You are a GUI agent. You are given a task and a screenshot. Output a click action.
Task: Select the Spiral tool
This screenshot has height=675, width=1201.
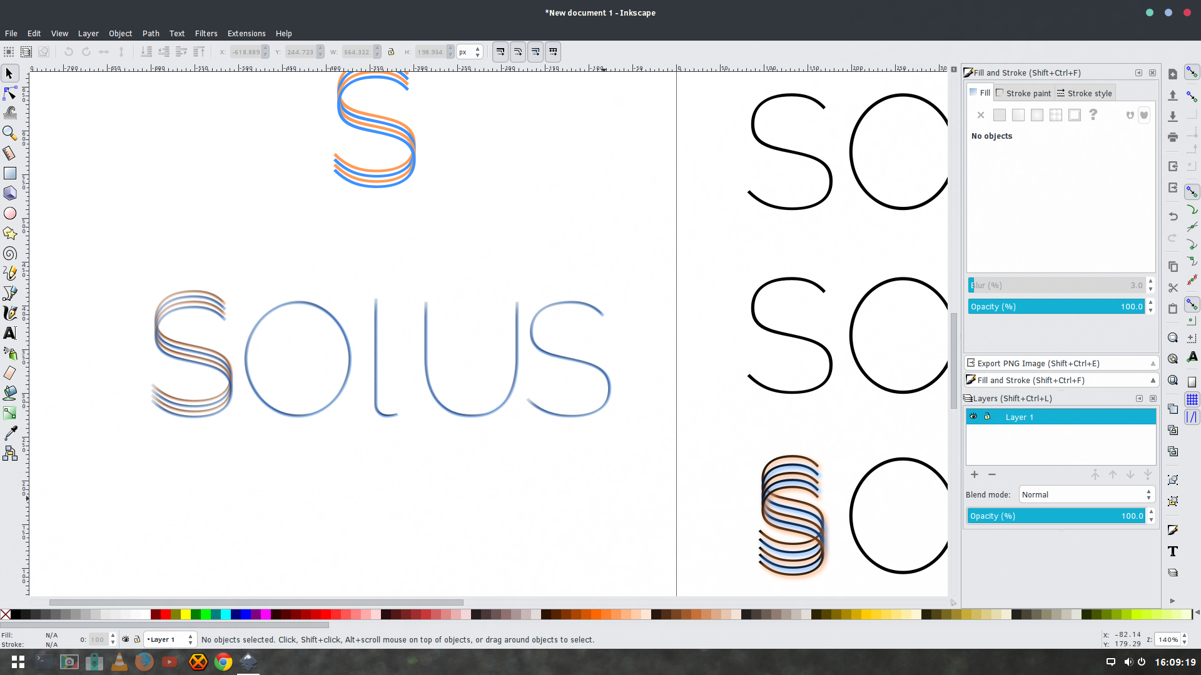(x=9, y=253)
